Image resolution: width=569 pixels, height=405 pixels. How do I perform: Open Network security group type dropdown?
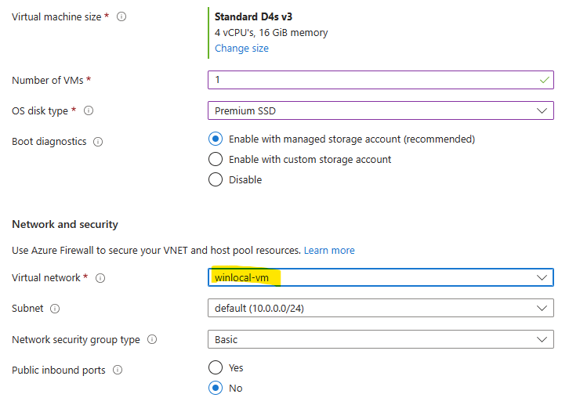[x=381, y=339]
